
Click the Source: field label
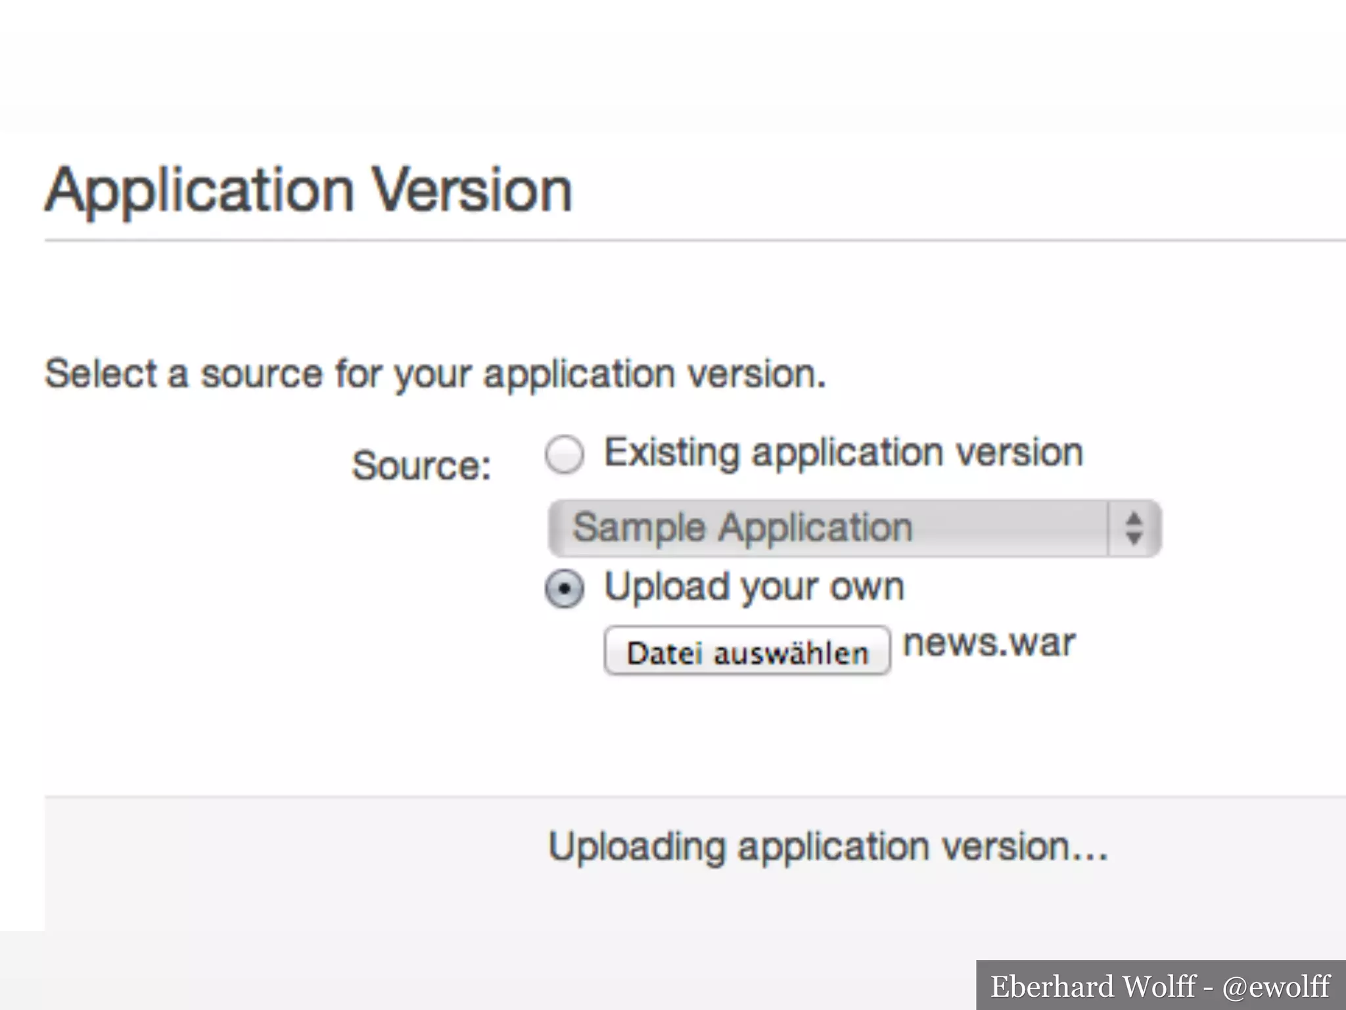pyautogui.click(x=421, y=466)
